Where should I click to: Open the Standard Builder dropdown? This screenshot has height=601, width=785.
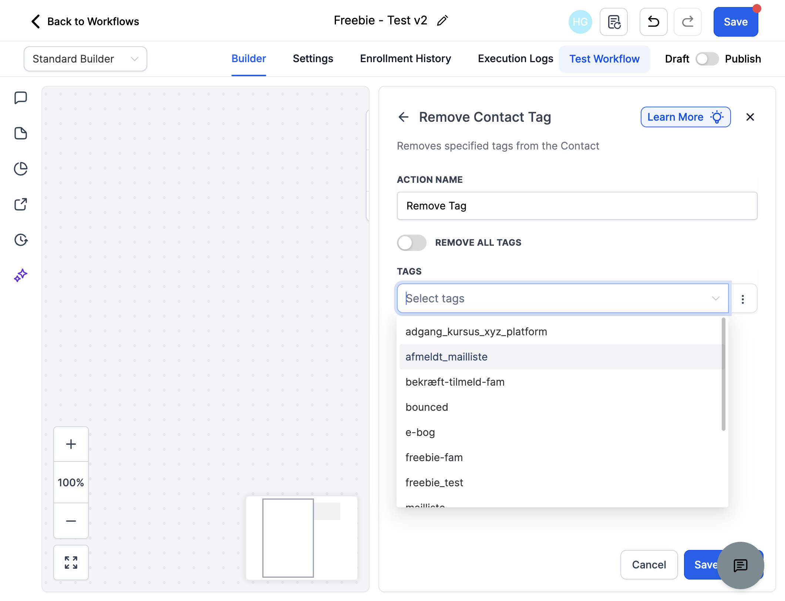click(x=85, y=59)
